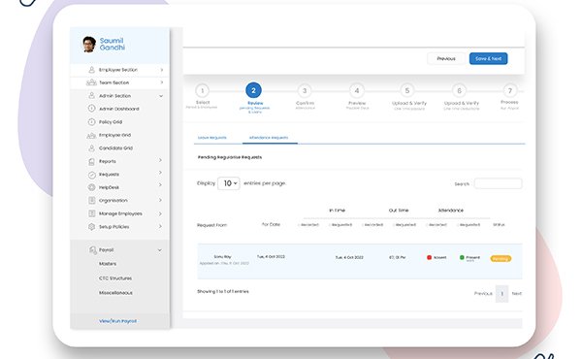Click the Payroll icon in sidebar
Viewport: 582px width, 359px height.
tap(93, 250)
